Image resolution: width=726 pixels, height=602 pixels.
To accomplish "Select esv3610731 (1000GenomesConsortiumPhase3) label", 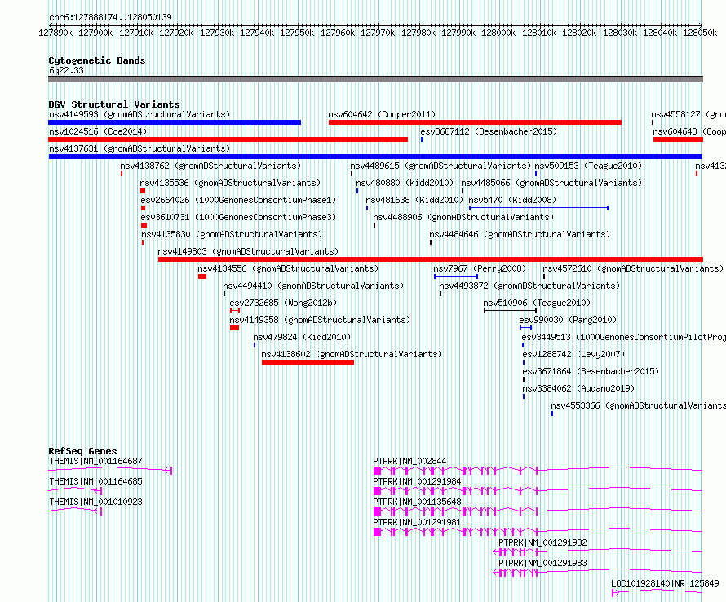I will pos(238,217).
